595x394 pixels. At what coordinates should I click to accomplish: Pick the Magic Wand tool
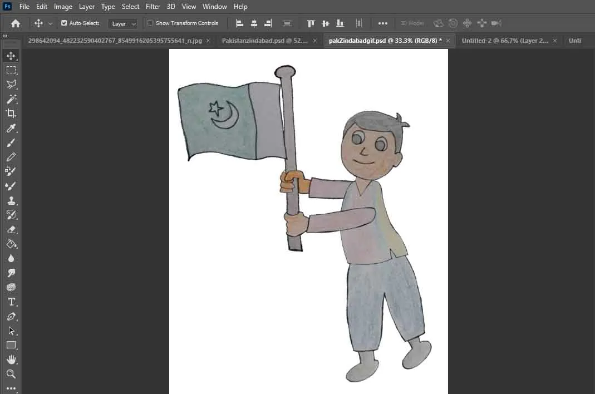(11, 99)
